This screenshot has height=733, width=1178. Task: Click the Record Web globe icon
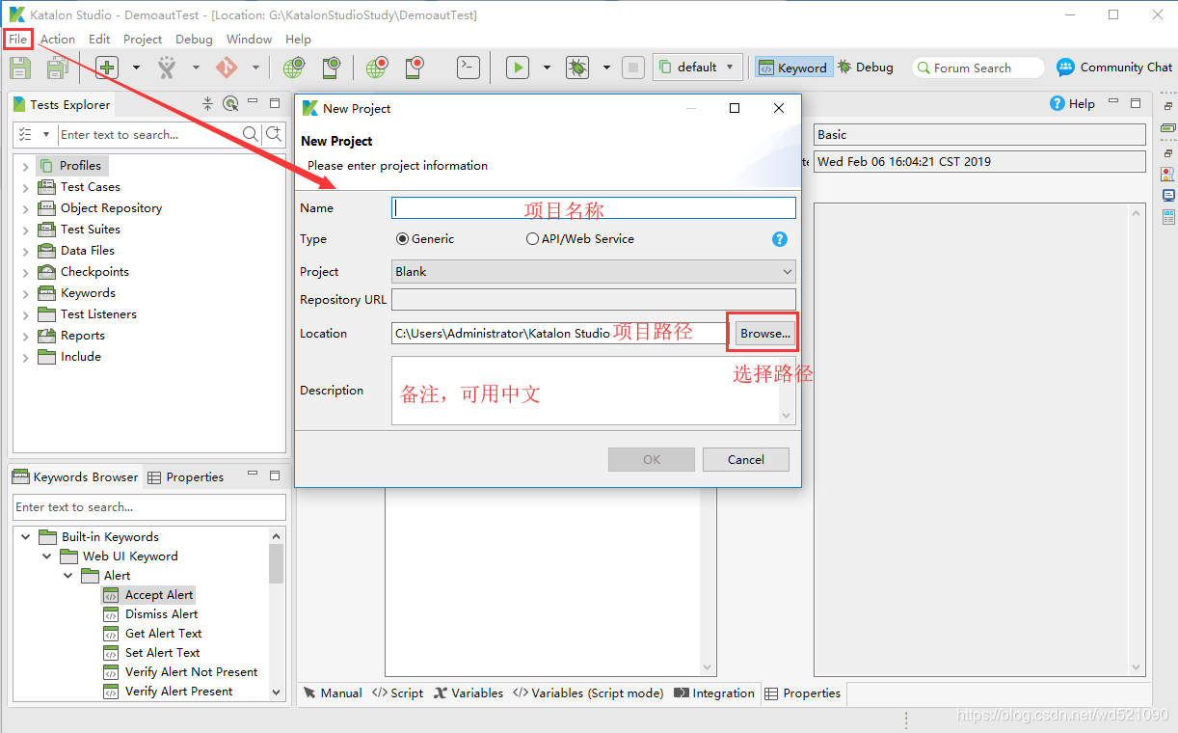[377, 68]
